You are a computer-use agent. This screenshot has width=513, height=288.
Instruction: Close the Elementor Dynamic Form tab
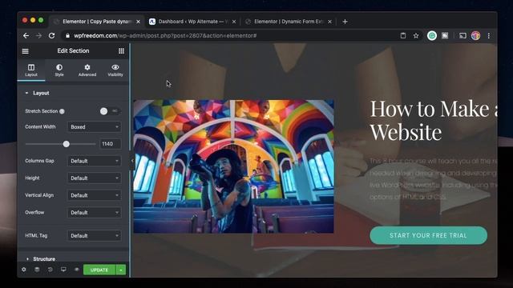(329, 22)
